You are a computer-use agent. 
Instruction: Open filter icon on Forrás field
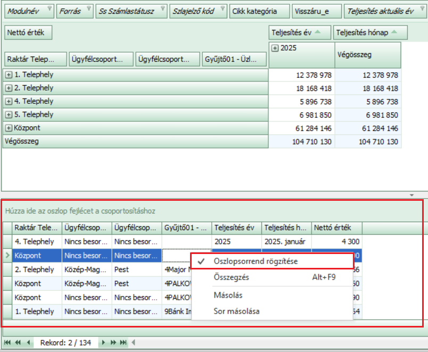click(88, 9)
